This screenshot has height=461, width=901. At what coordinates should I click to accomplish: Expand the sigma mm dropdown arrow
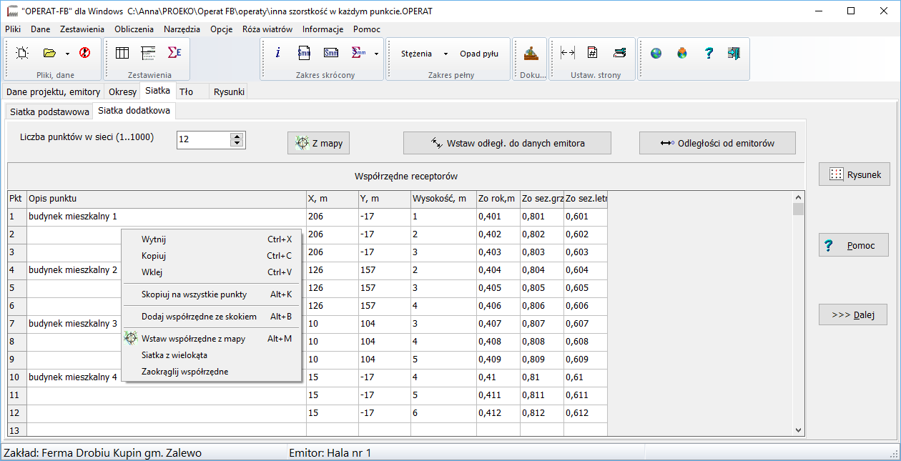(376, 54)
